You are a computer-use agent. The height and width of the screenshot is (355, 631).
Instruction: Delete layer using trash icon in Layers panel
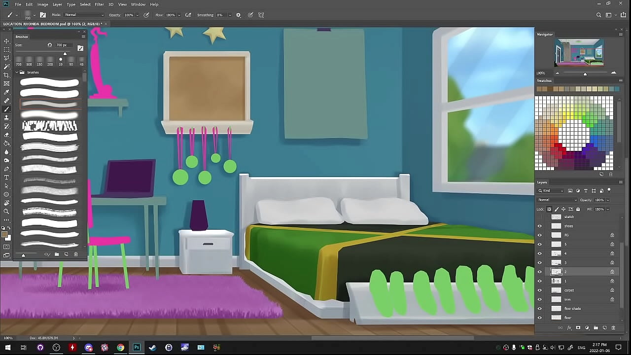coord(613,328)
